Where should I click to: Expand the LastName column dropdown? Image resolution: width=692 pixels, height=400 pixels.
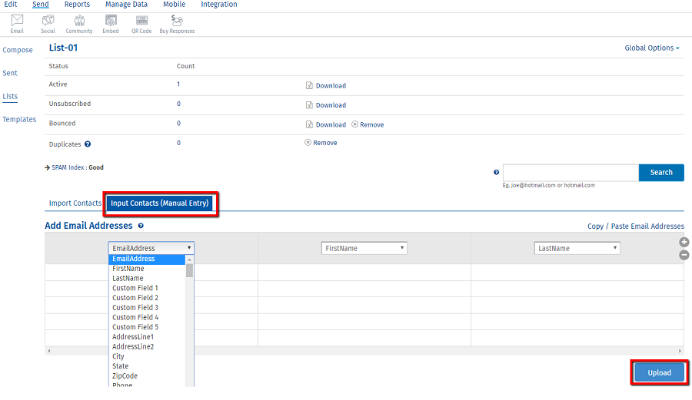[x=577, y=248]
